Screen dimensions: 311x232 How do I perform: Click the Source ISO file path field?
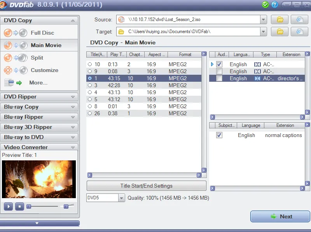pyautogui.click(x=189, y=20)
